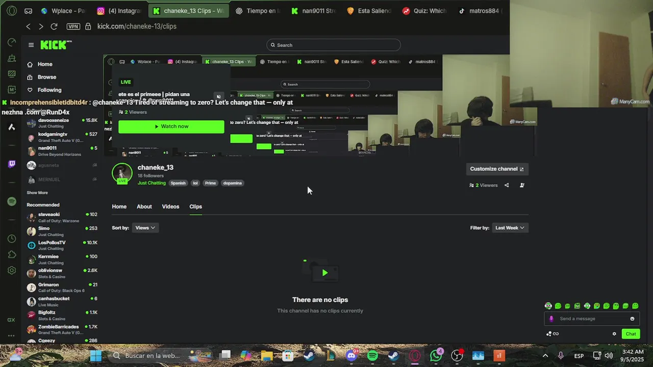The height and width of the screenshot is (367, 653).
Task: Open the Sort by Views dropdown
Action: point(145,228)
